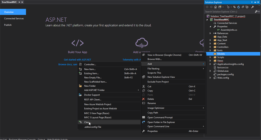Click the Collapse All icon in Solution Explorer
Screen dimensions: 261x140
tap(243, 7)
